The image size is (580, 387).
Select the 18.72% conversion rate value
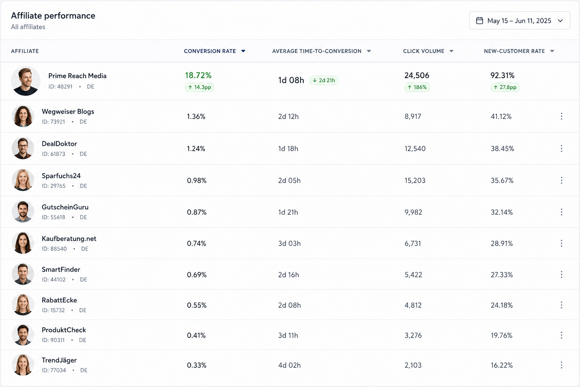pyautogui.click(x=198, y=75)
